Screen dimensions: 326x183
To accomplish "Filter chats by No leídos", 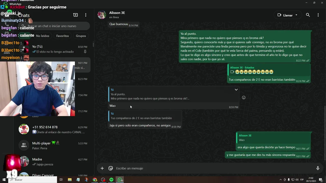I will tap(43, 36).
